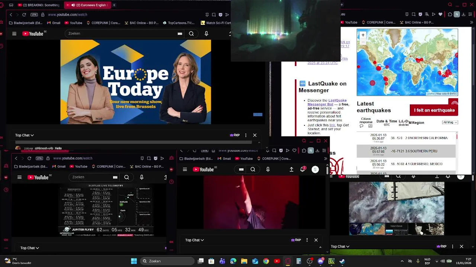The width and height of the screenshot is (476, 267).
Task: Open BAC Online bookmark in the 3I/ATLAS window
Action: point(146,167)
